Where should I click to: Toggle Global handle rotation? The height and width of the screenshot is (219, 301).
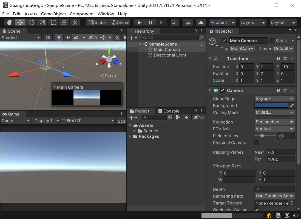tap(121, 23)
